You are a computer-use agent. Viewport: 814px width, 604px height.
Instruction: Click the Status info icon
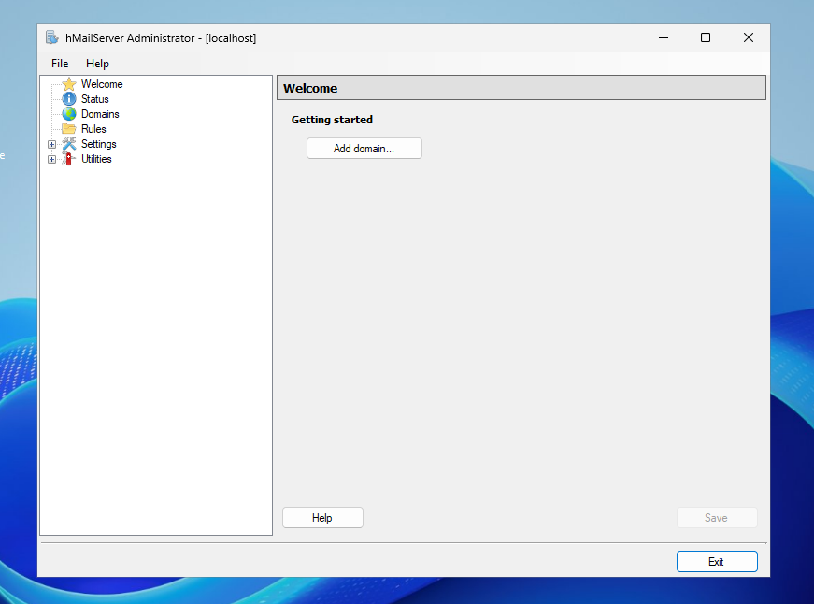tap(69, 99)
